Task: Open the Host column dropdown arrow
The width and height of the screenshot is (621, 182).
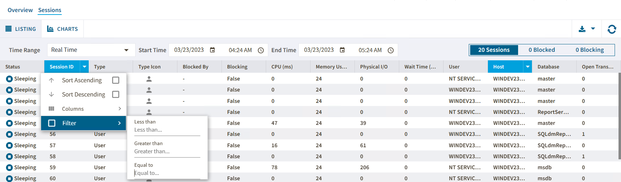Action: [x=528, y=67]
